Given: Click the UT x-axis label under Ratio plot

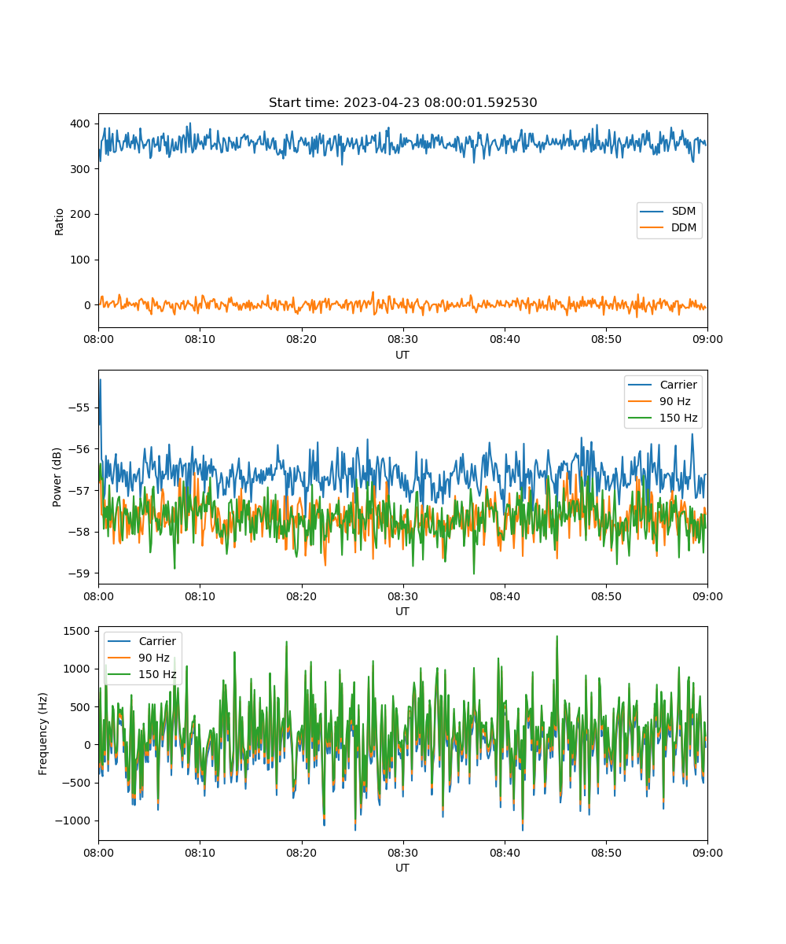Looking at the screenshot, I should [402, 356].
